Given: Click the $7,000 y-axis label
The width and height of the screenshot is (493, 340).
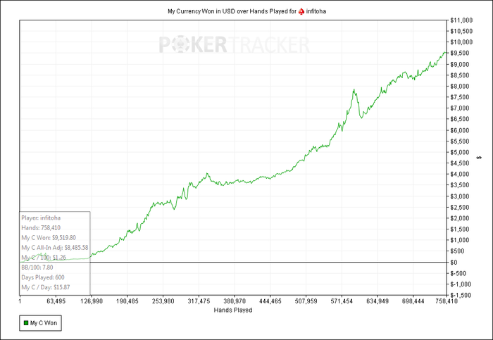Looking at the screenshot, I should point(460,108).
